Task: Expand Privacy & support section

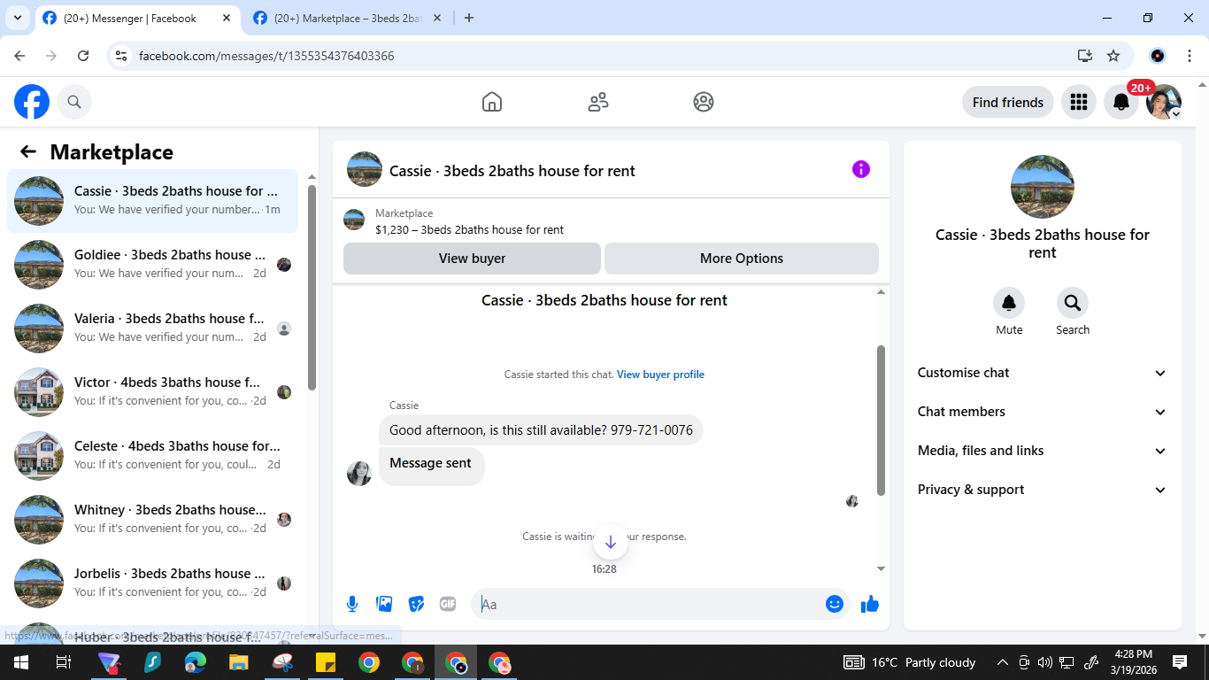Action: 1043,490
